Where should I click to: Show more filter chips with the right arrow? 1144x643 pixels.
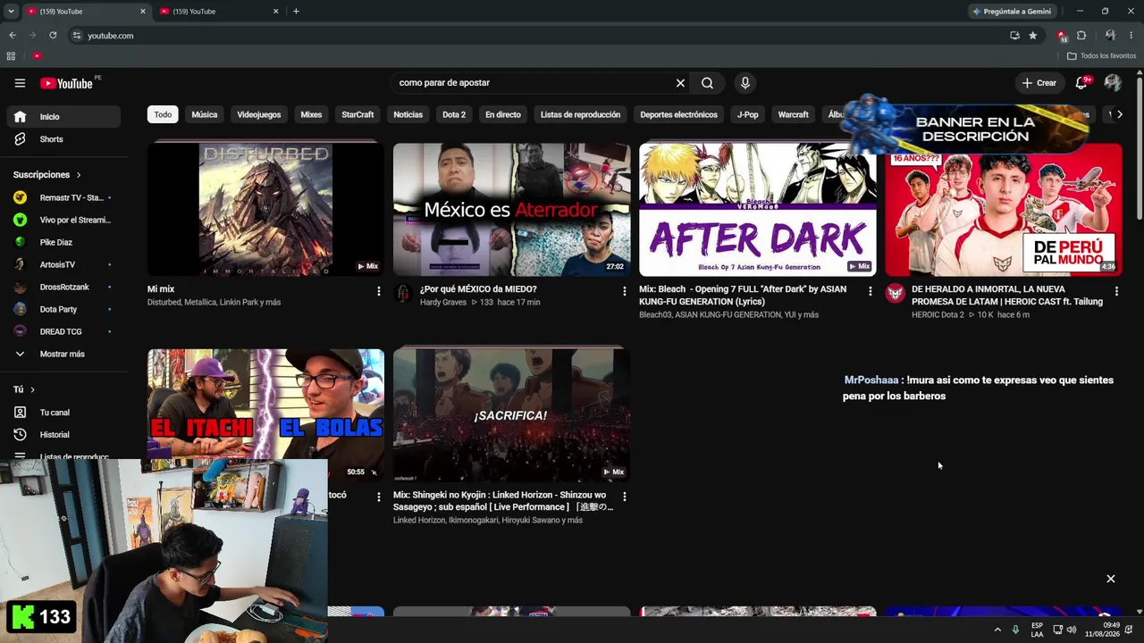[1119, 114]
